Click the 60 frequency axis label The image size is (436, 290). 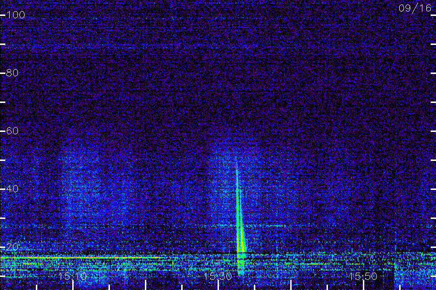(12, 130)
